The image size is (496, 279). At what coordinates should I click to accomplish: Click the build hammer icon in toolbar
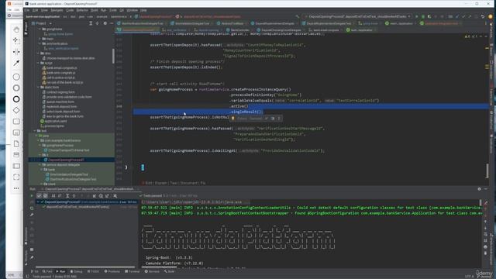(x=297, y=16)
